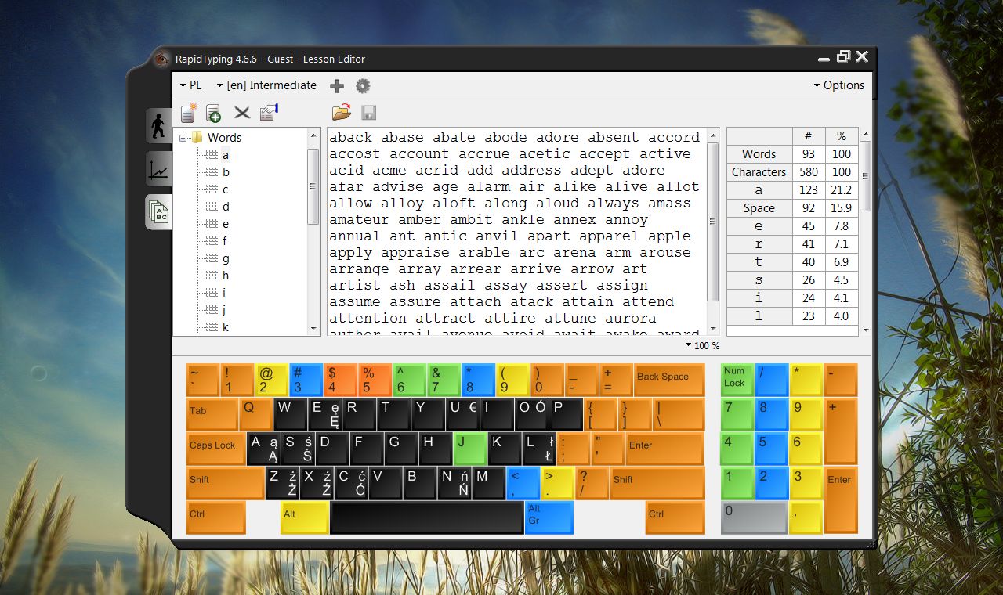
Task: Click the '#' column header in statistics
Action: click(809, 135)
